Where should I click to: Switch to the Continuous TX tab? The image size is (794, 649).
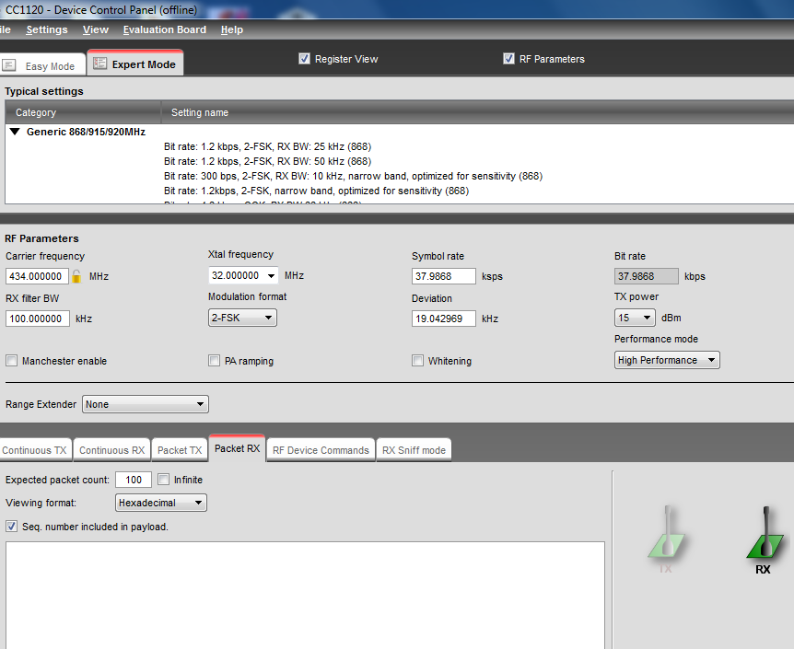[x=35, y=450]
